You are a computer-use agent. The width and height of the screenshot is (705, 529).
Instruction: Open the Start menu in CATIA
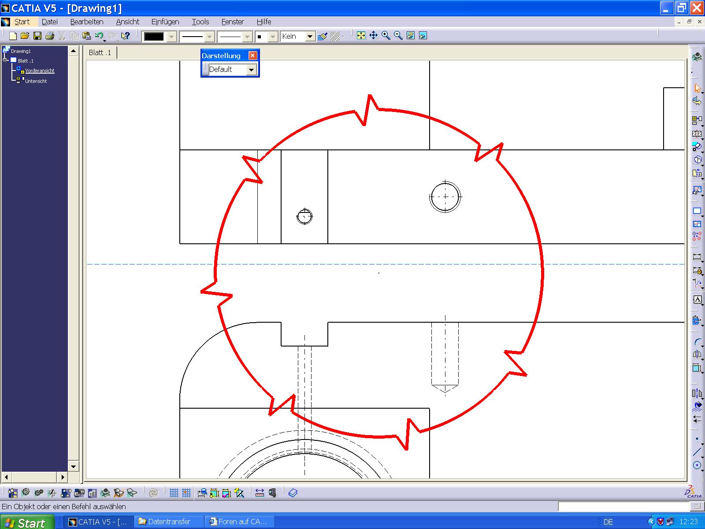[22, 22]
